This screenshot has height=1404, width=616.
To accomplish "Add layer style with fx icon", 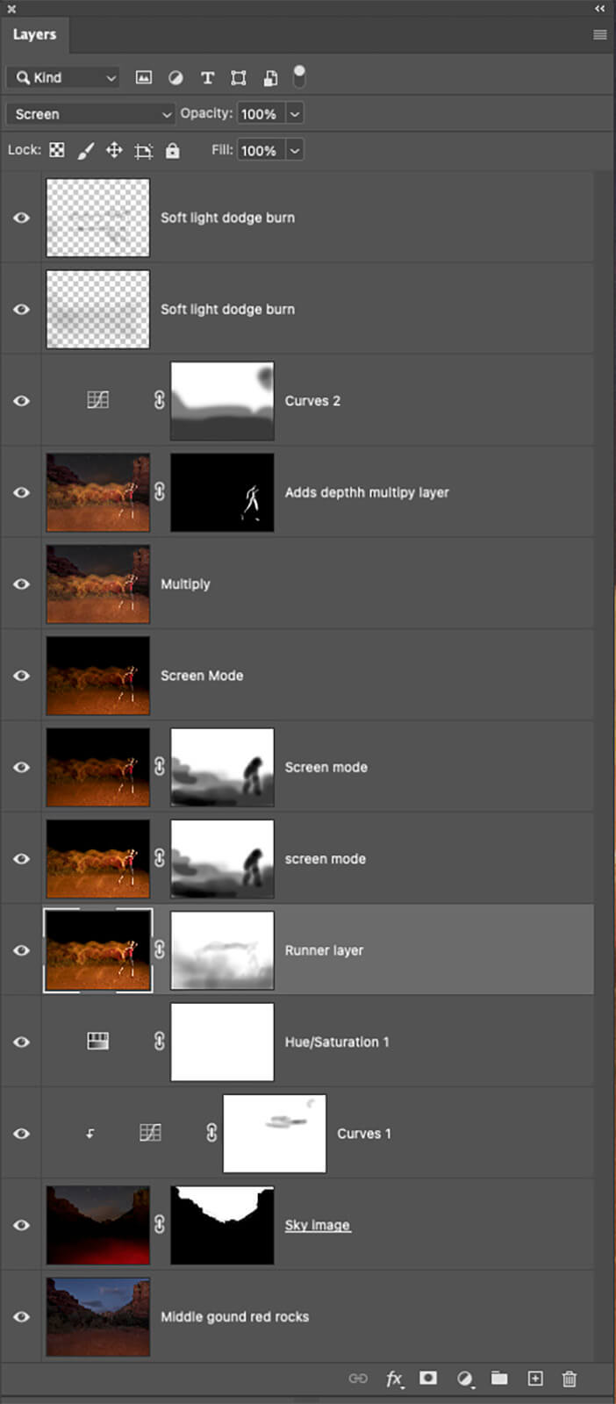I will [394, 1379].
